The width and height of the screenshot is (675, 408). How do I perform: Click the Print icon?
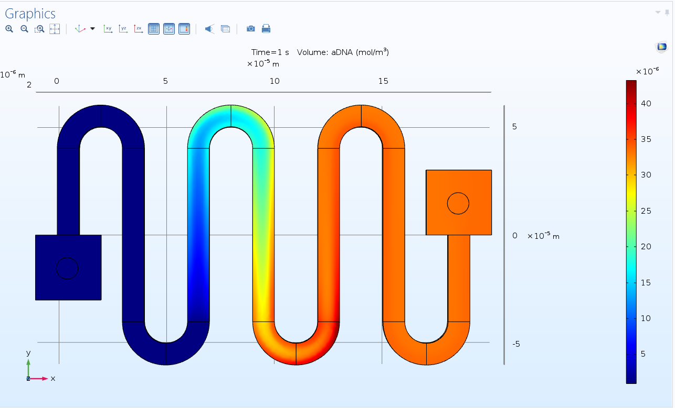tap(266, 29)
